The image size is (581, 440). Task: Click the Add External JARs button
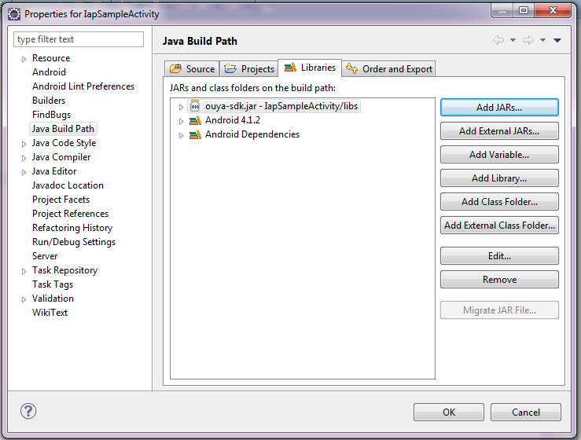pos(499,131)
